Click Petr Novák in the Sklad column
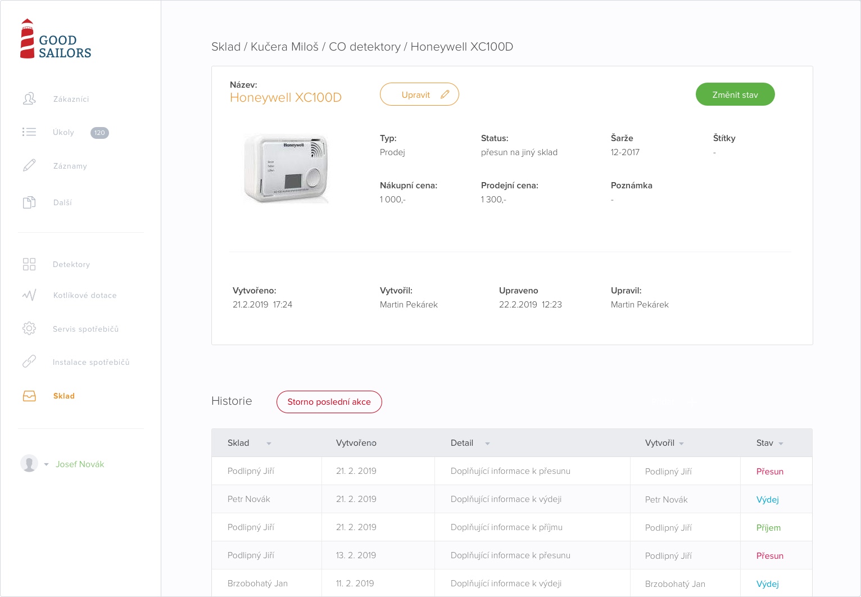Image resolution: width=861 pixels, height=597 pixels. tap(249, 499)
